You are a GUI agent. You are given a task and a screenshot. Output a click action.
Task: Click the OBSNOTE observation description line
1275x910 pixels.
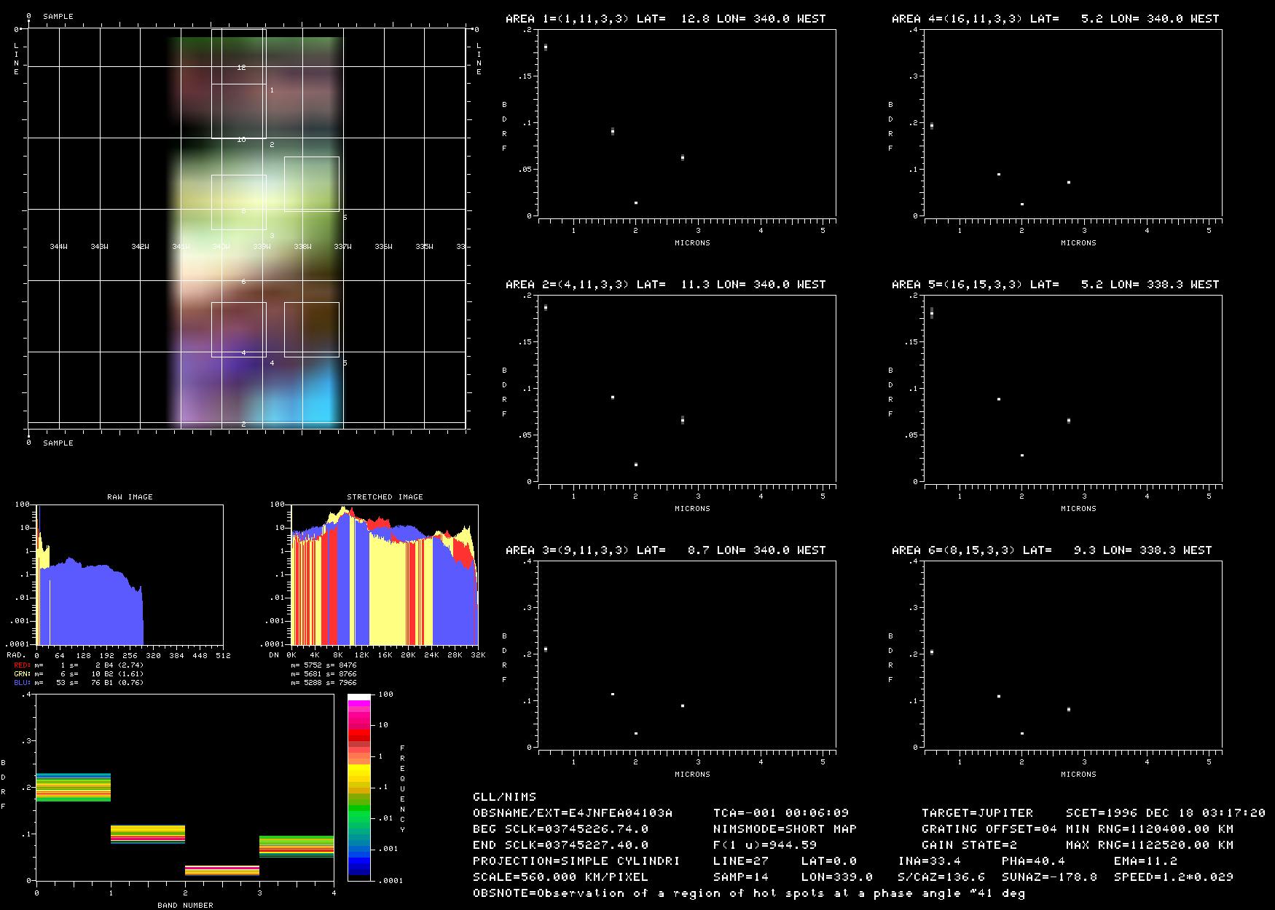(x=748, y=893)
